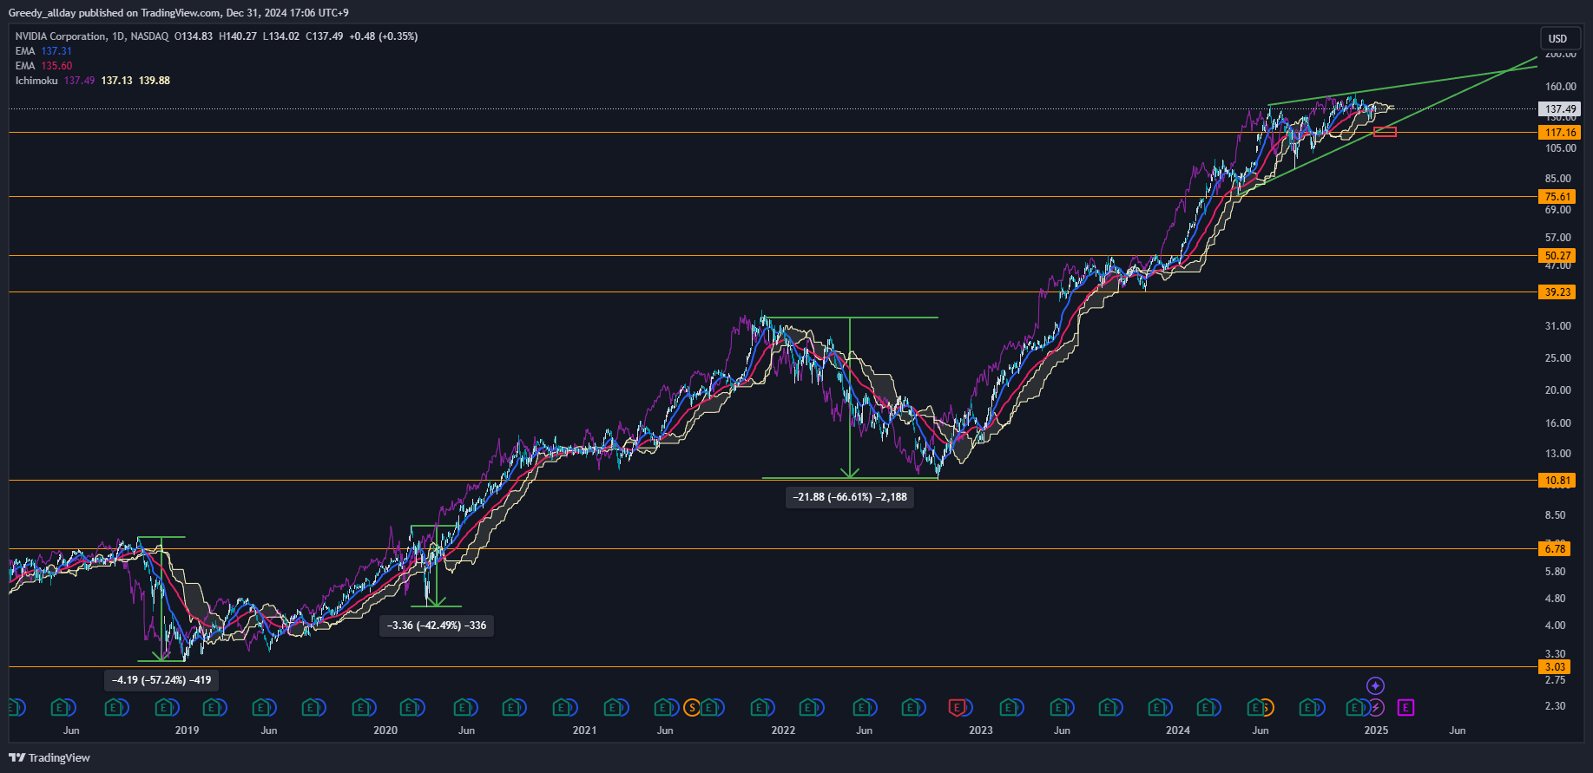The width and height of the screenshot is (1593, 773).
Task: Click the orange 75.61 price line label
Action: point(1557,197)
